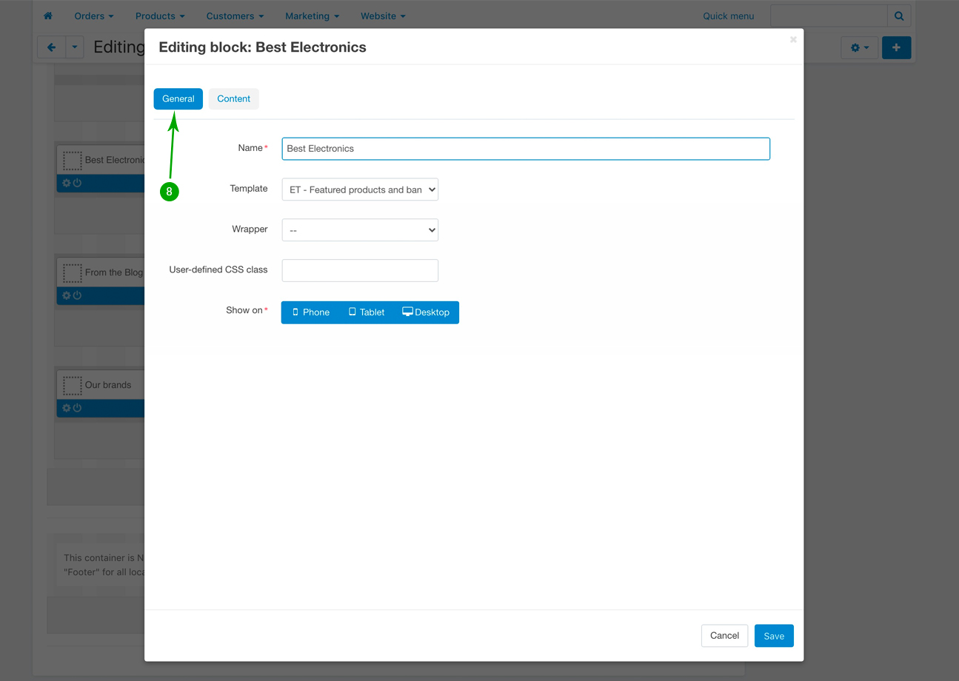Click power icon on From the Blog block

(77, 295)
